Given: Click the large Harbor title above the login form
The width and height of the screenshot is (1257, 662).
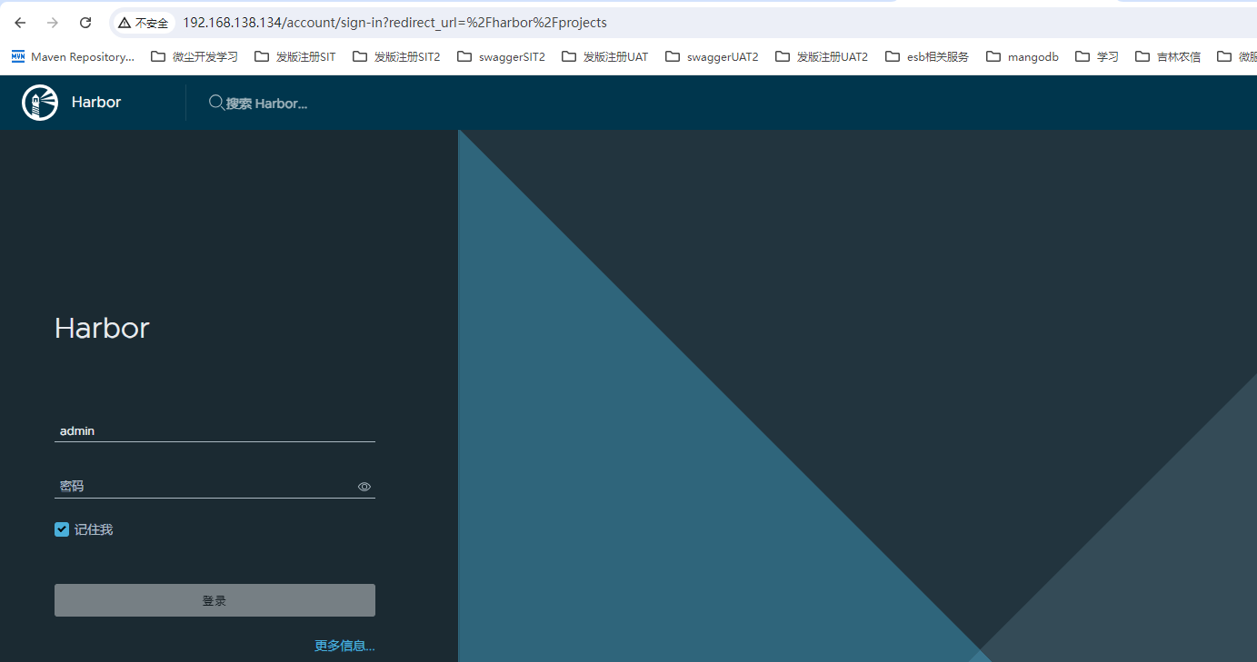Looking at the screenshot, I should (102, 328).
